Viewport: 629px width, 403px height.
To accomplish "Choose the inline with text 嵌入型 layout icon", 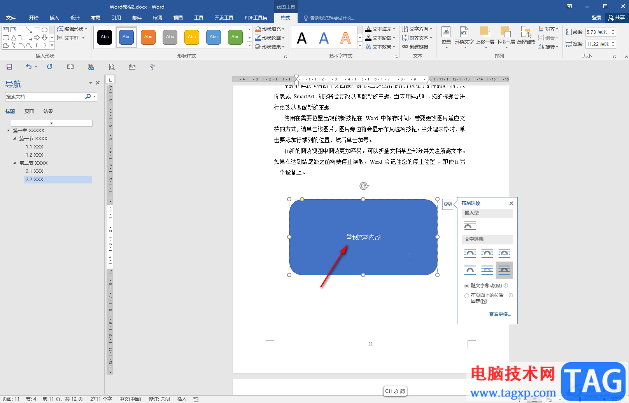I will 470,226.
